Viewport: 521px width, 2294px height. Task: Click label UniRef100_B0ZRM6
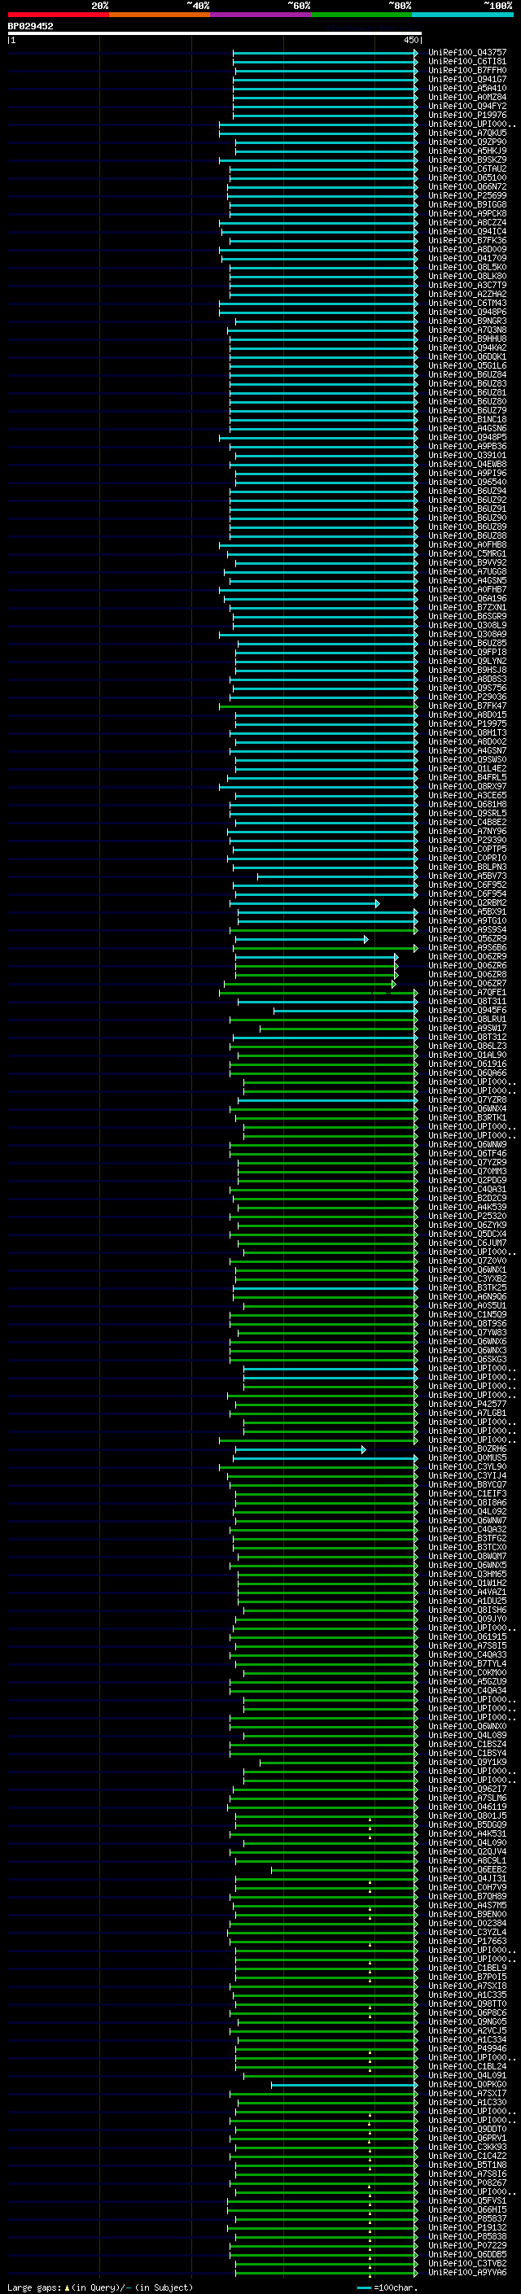[467, 1448]
